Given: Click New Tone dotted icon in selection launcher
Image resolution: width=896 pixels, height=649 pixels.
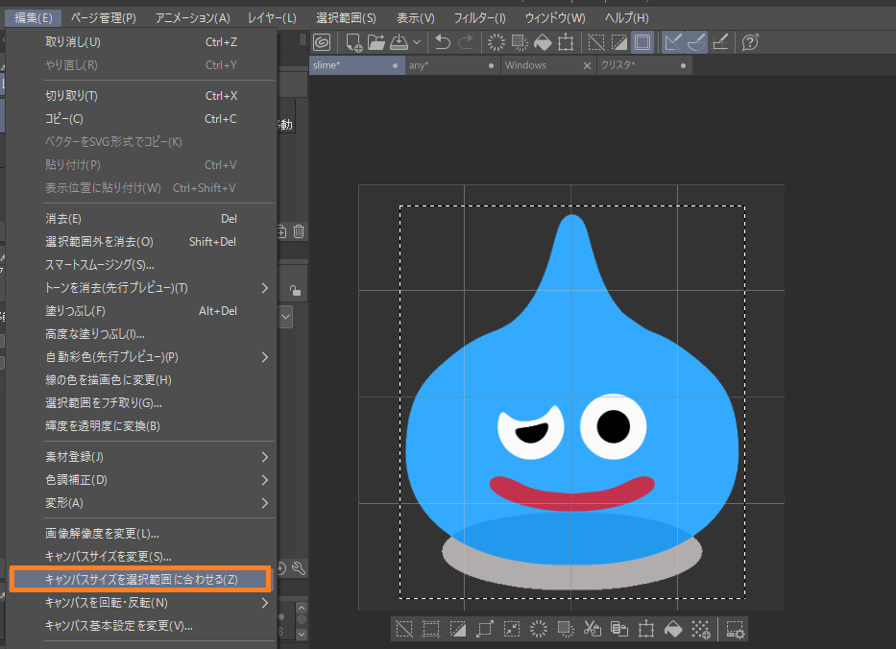Looking at the screenshot, I should 701,629.
